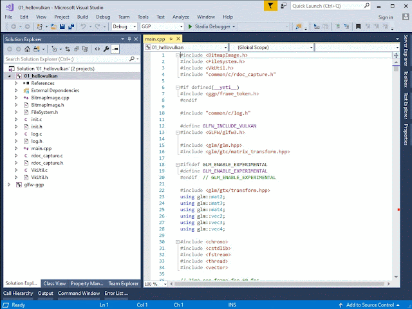Click the yellow notifications filter flag icon
Viewport: 412px width, 309px height.
tap(270, 6)
